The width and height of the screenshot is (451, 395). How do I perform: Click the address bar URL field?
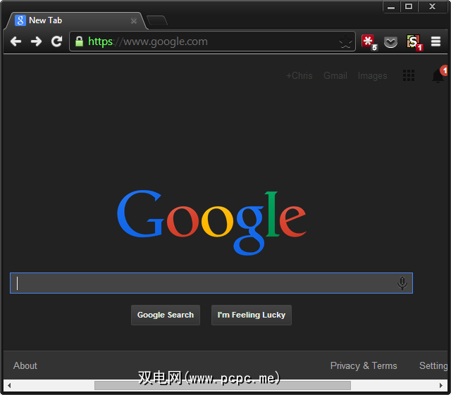click(x=212, y=42)
